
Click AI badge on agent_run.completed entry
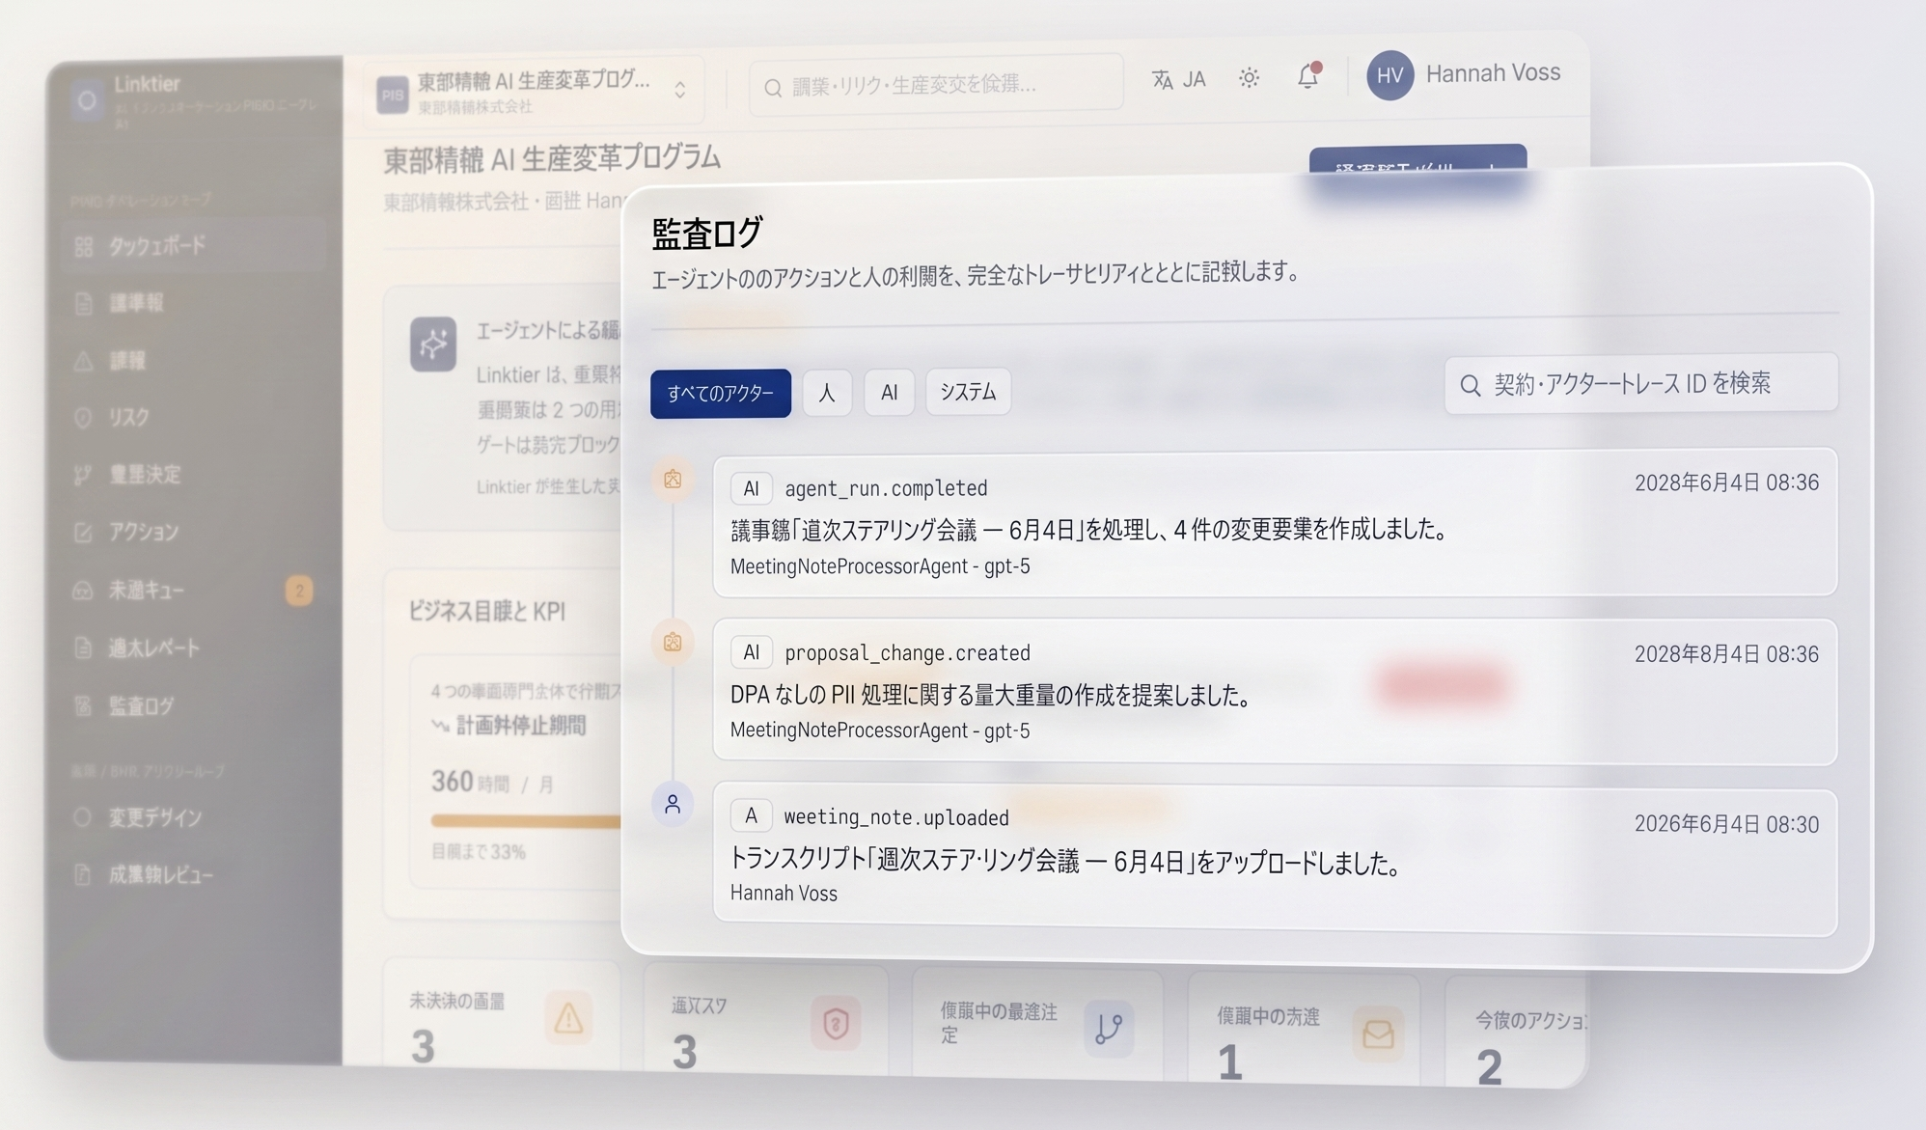751,488
